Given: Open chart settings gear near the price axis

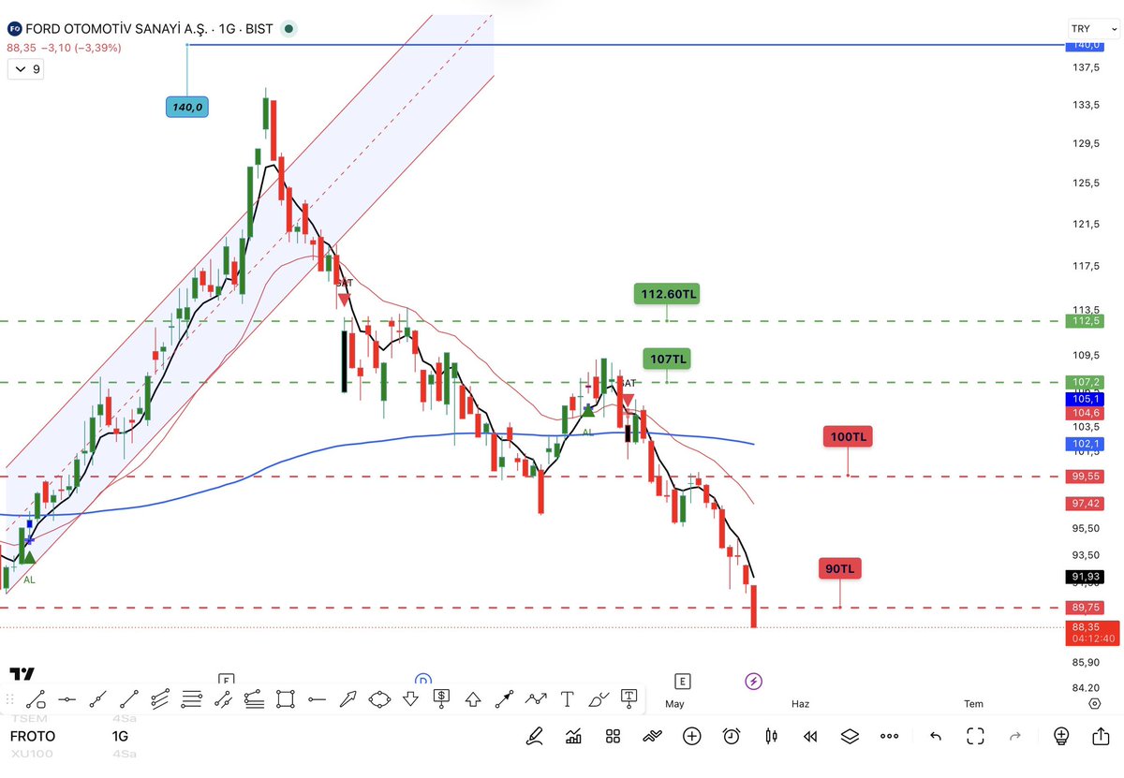Looking at the screenshot, I should (1094, 704).
